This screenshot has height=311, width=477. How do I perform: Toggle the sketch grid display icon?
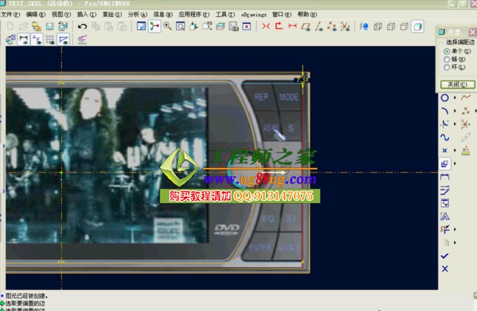[x=50, y=40]
